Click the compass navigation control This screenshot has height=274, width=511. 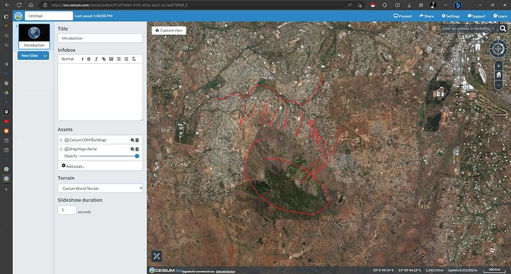pos(498,48)
